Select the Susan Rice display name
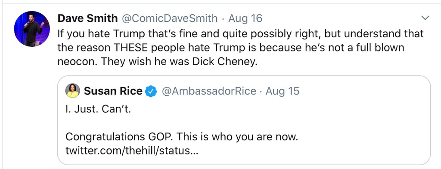 (x=113, y=91)
